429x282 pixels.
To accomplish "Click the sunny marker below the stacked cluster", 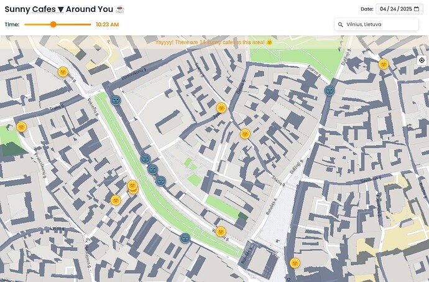I will pyautogui.click(x=116, y=200).
